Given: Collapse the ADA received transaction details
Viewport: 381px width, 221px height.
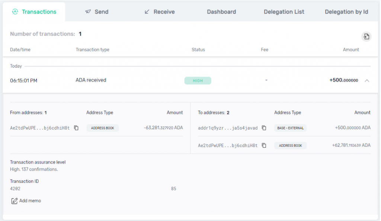Looking at the screenshot, I should point(367,81).
